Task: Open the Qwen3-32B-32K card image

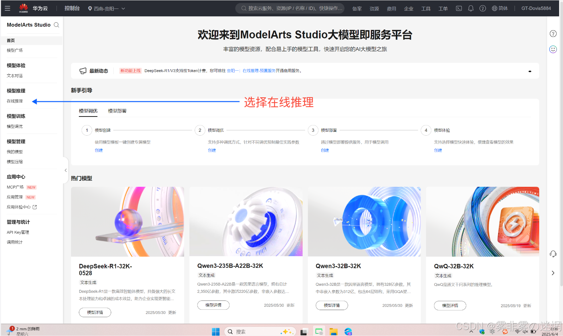Action: coord(364,222)
